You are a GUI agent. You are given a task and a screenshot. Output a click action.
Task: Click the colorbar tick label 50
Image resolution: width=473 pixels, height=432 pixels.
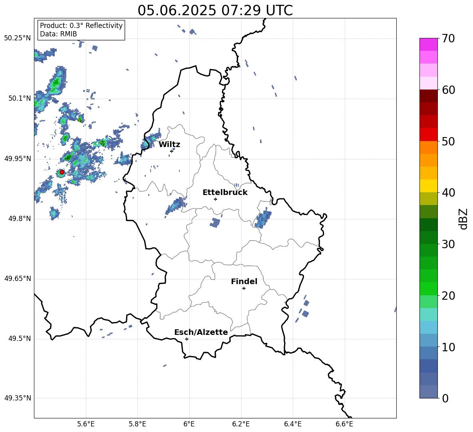448,141
